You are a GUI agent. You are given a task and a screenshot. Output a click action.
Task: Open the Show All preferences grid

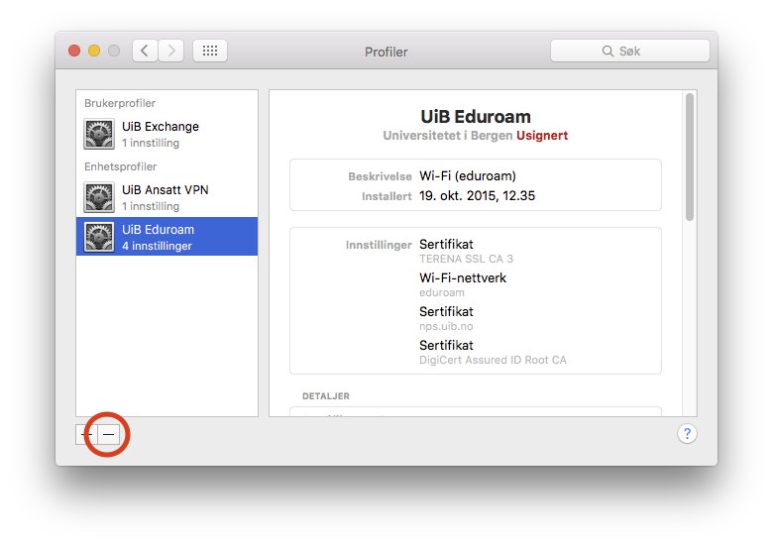(x=210, y=51)
